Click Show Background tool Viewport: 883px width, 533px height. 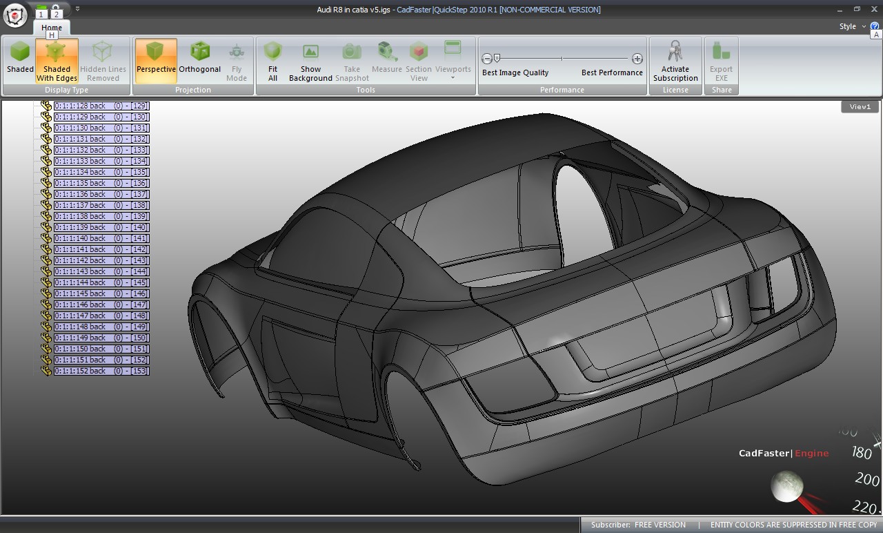pos(310,61)
